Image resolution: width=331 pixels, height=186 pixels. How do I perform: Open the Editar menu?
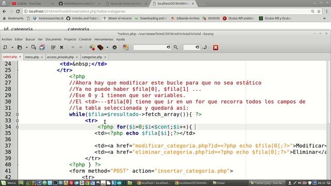(19, 39)
